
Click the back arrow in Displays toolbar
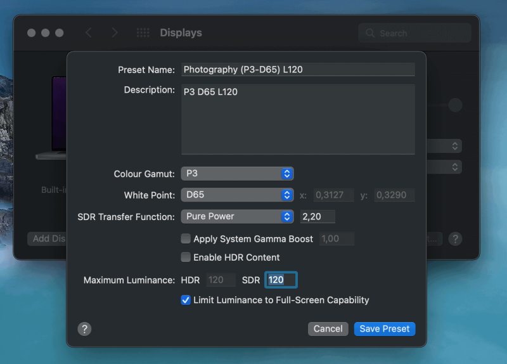(88, 33)
